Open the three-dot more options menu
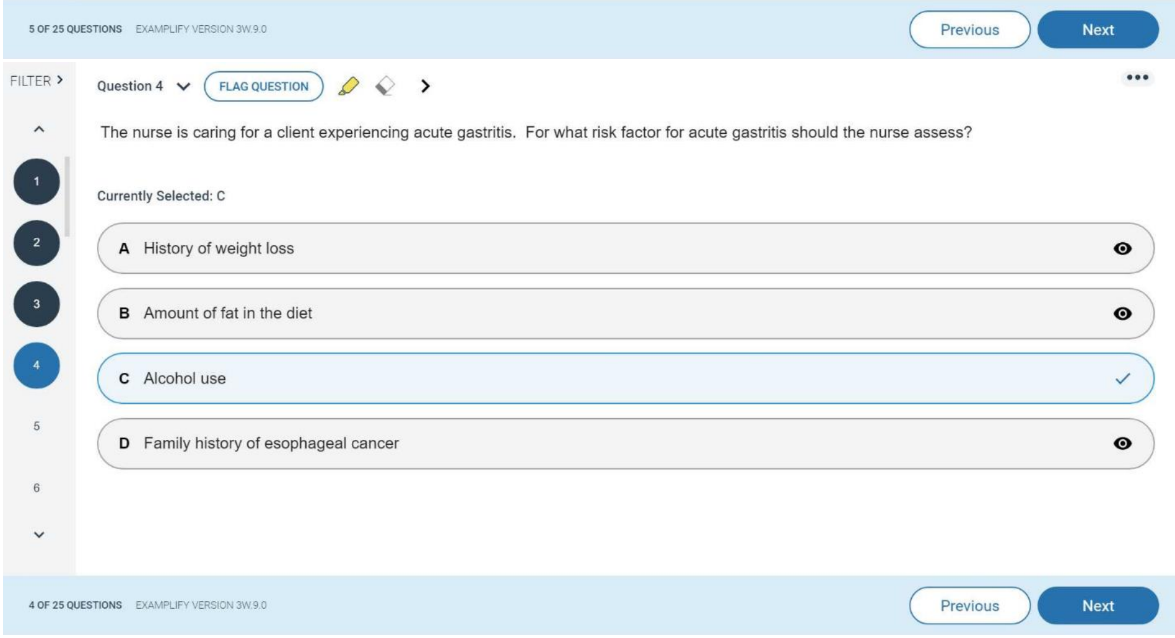This screenshot has width=1175, height=638. [x=1137, y=78]
